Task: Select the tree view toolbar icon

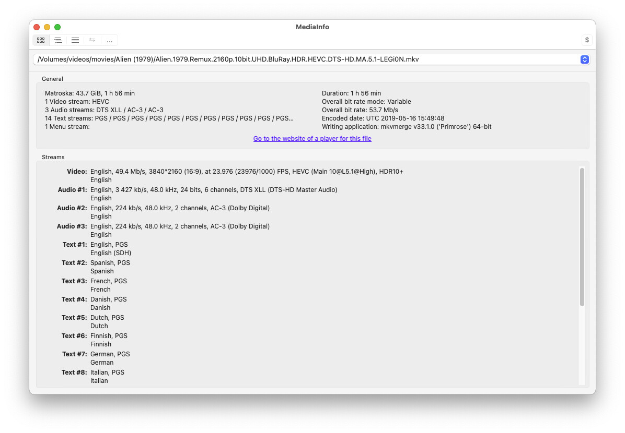Action: coord(58,40)
